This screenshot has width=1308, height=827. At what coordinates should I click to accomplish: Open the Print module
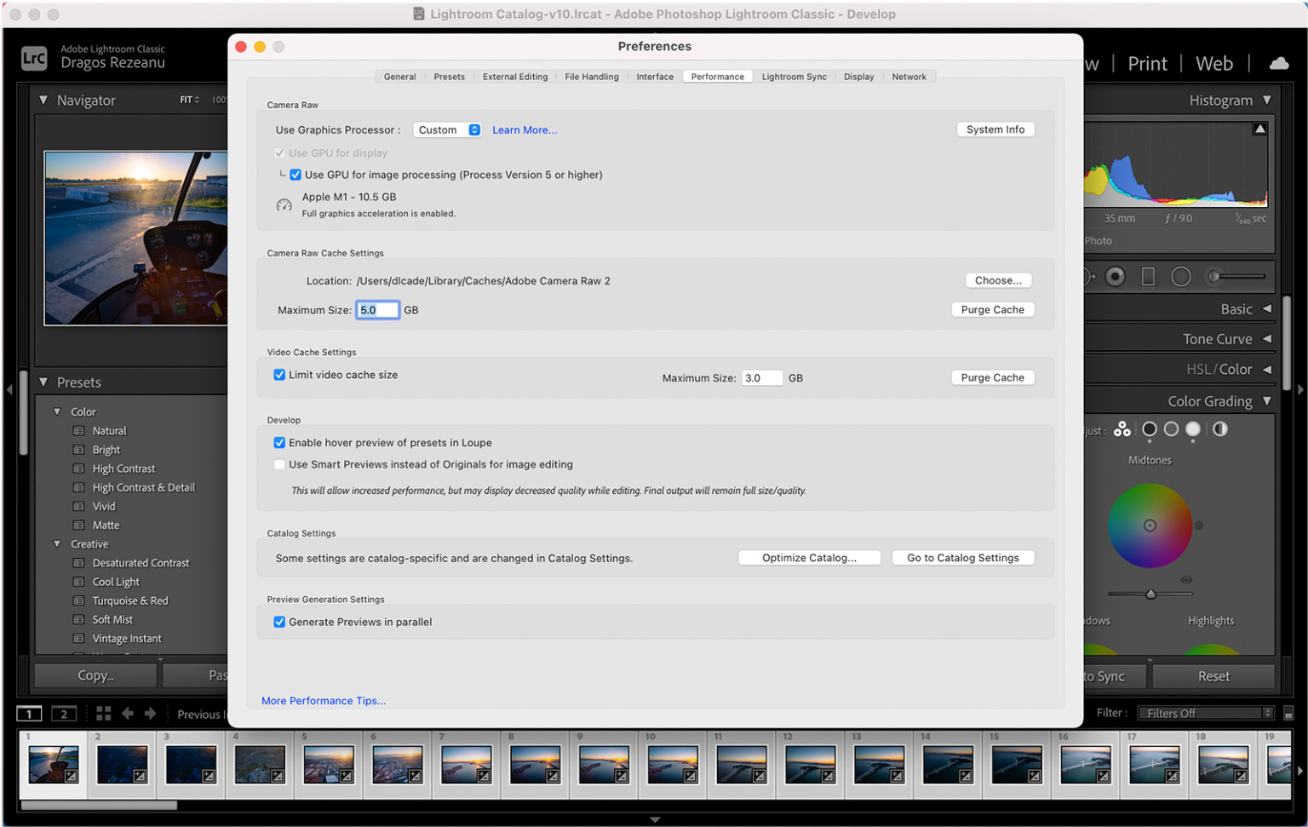[x=1147, y=64]
